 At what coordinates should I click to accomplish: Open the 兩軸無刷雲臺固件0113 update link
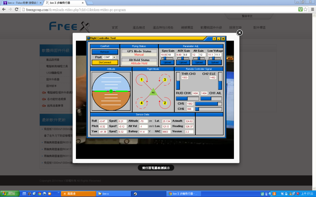click(x=58, y=156)
